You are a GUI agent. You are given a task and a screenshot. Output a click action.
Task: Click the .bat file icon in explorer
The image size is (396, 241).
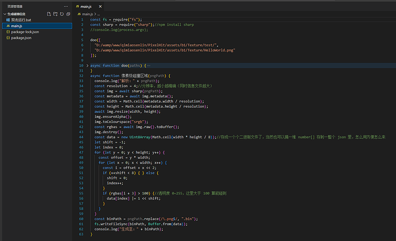point(8,20)
